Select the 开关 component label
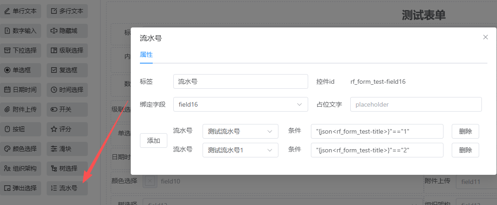 [x=65, y=109]
